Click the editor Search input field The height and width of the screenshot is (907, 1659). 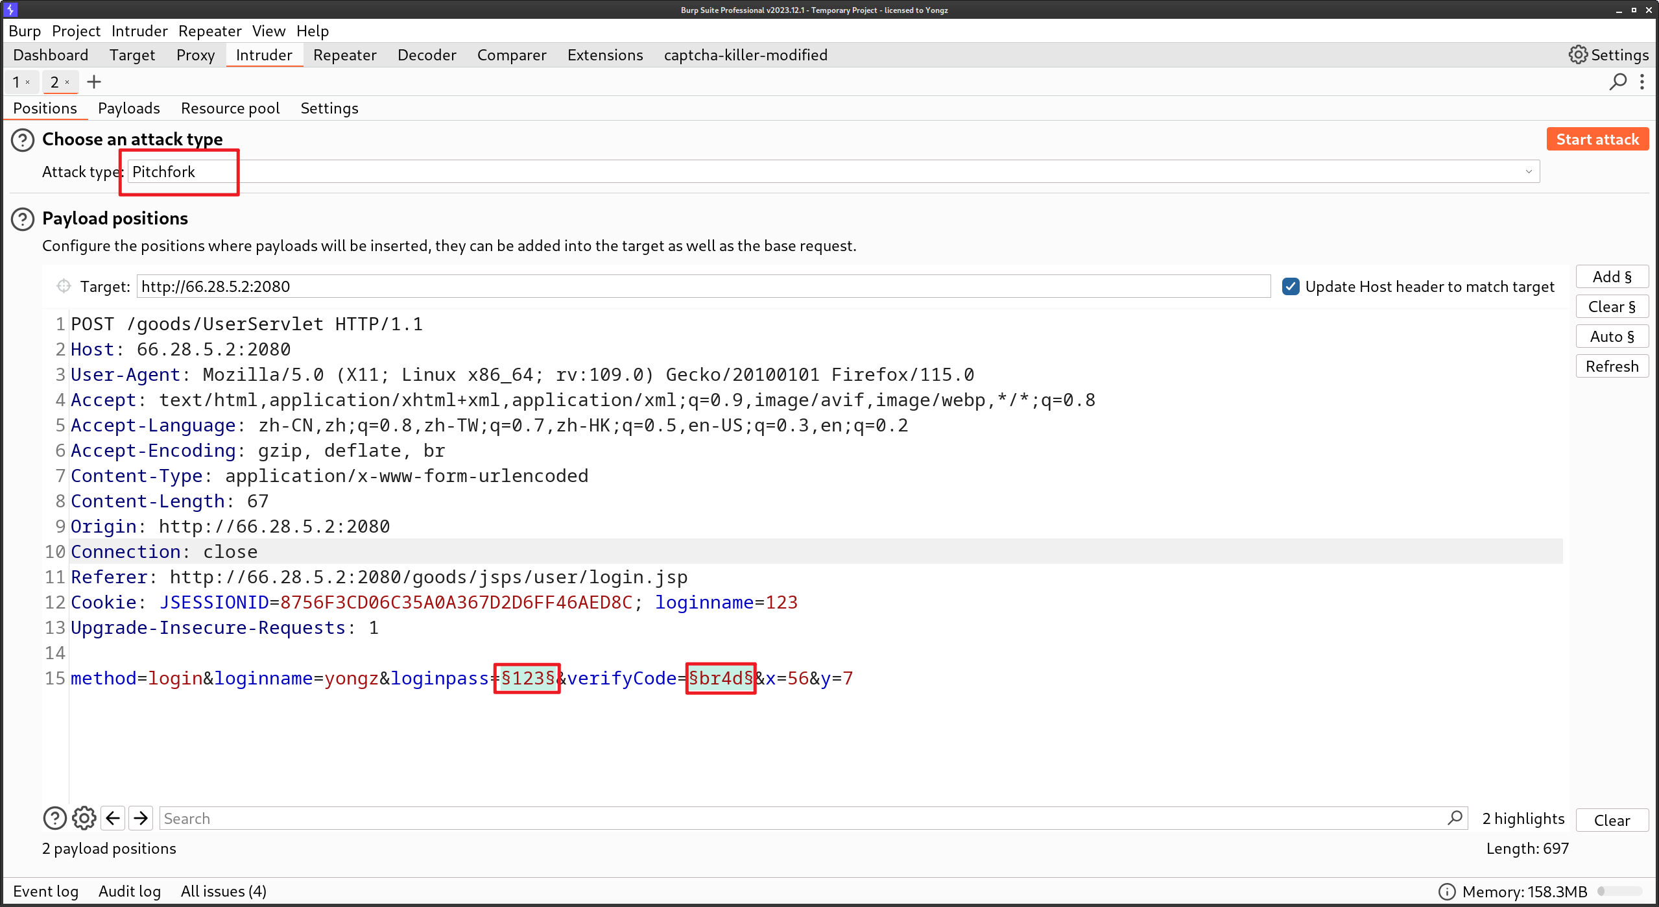pos(814,818)
